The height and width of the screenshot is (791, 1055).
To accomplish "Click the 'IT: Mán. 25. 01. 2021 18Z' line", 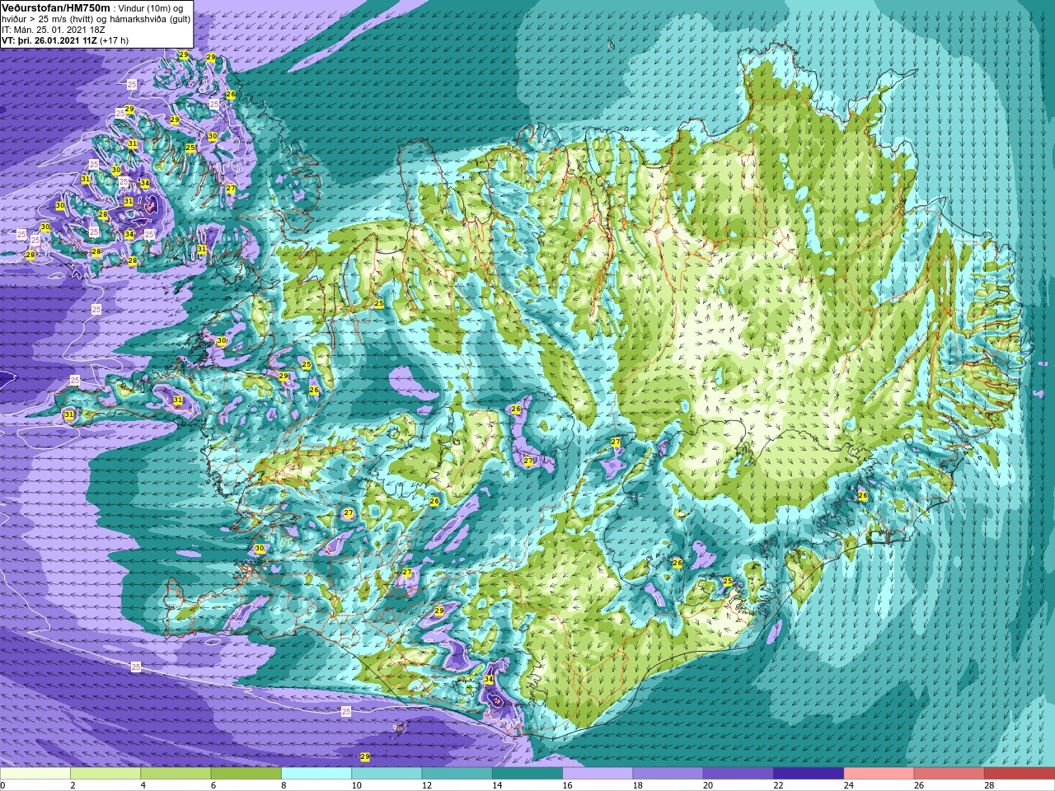I will click(x=53, y=29).
